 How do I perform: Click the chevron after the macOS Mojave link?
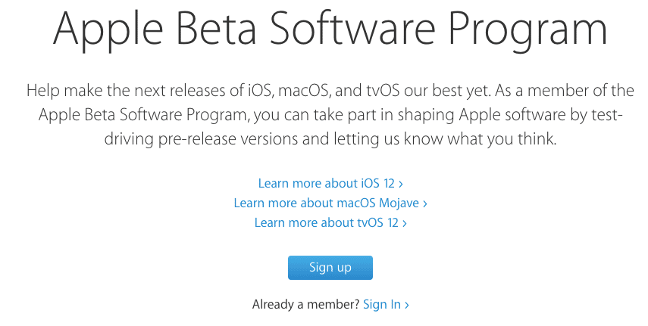coord(425,204)
